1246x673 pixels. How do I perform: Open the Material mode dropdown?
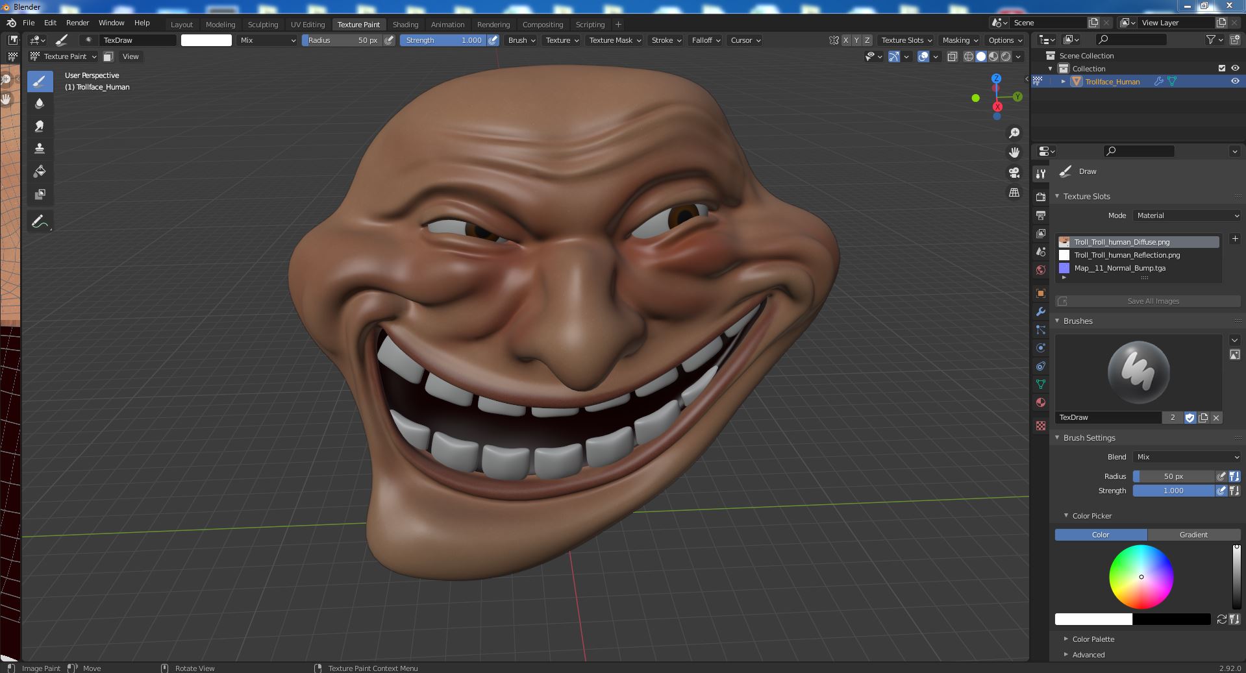coord(1188,215)
